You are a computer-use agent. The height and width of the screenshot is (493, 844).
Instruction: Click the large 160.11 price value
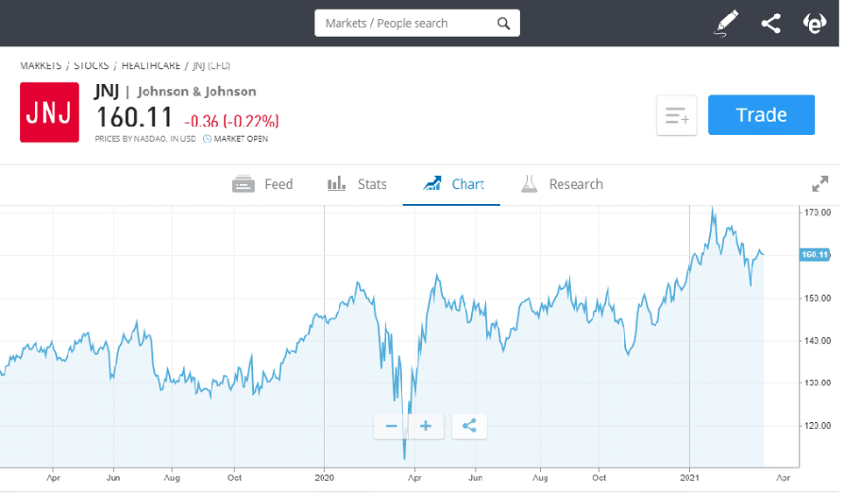135,117
